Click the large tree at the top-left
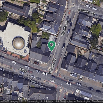Image resolution: width=103 pixels, height=103 pixels. (x=3, y=16)
